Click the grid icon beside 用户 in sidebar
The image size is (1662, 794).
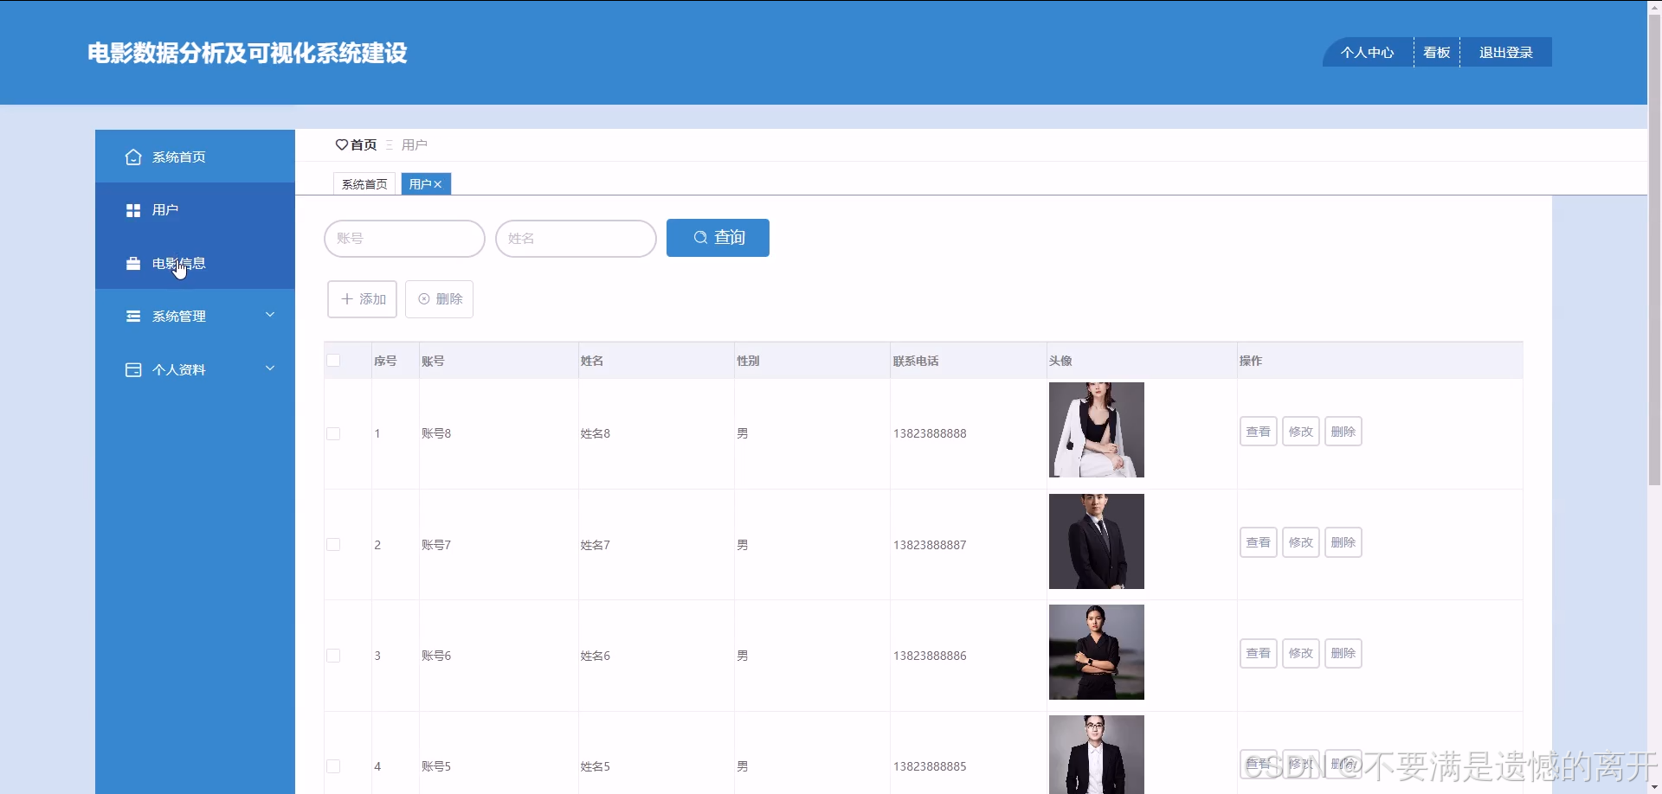pyautogui.click(x=133, y=210)
